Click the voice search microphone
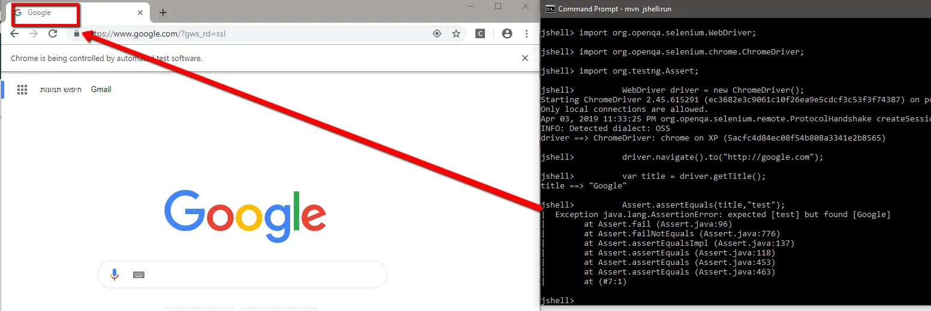The width and height of the screenshot is (931, 311). click(115, 275)
